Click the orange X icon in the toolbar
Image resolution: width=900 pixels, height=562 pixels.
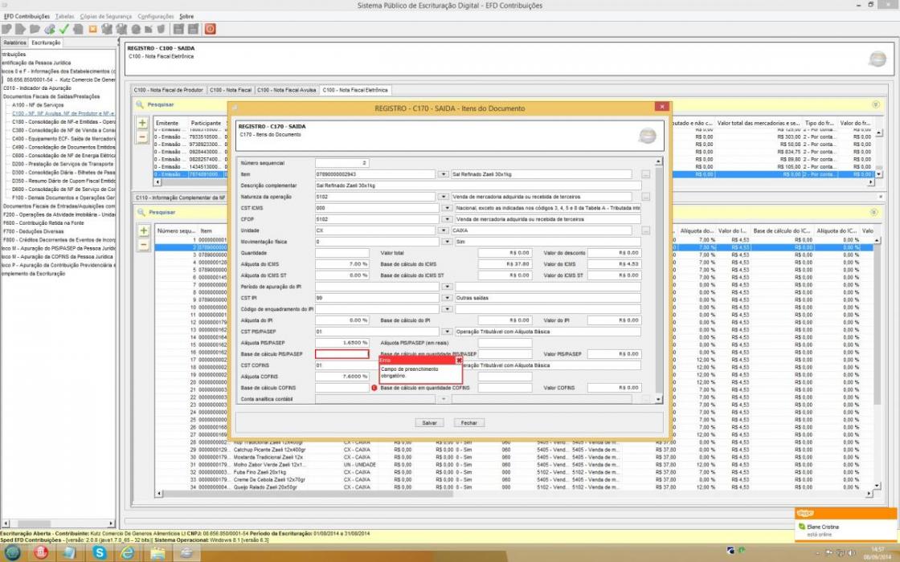(x=92, y=29)
